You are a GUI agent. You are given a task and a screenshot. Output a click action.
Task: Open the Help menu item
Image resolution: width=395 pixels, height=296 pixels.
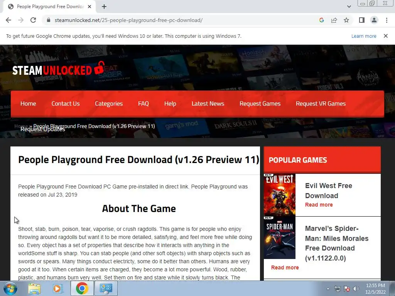click(170, 104)
